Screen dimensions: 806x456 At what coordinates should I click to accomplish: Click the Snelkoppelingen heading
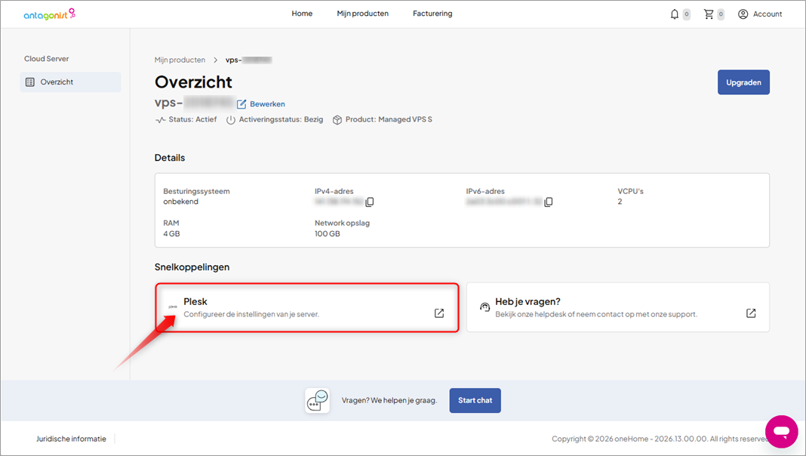192,267
